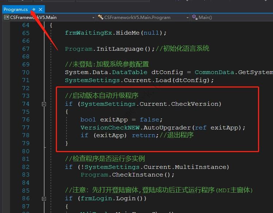Click line number 77 in the gutter
Viewport: 273px width, 213px height.
click(26, 128)
